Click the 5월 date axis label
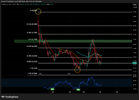The height and width of the screenshot is (100, 139). (x=70, y=92)
